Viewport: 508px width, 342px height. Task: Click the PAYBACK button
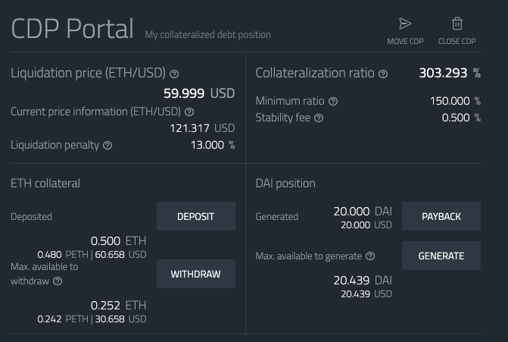coord(441,216)
